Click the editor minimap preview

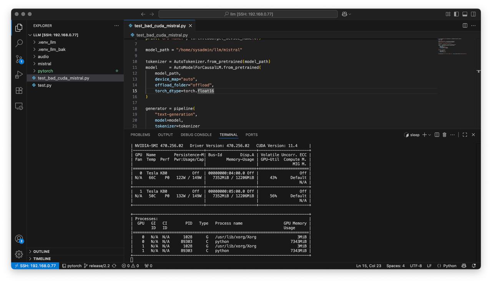[x=452, y=46]
